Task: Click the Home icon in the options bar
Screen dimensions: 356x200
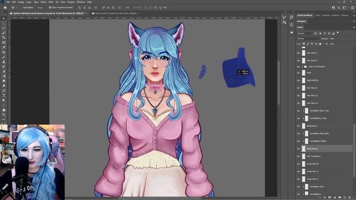Action: [x=5, y=7]
